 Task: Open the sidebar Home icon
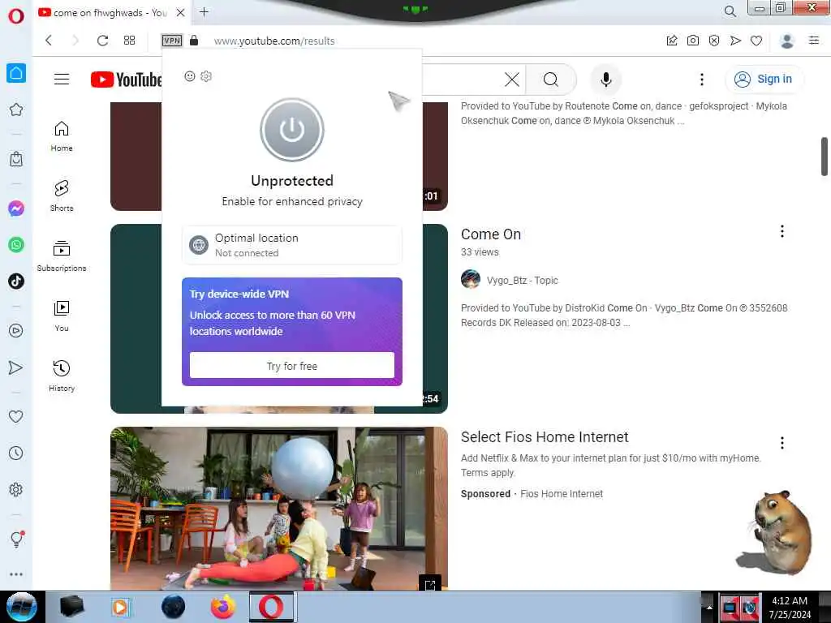[x=16, y=73]
